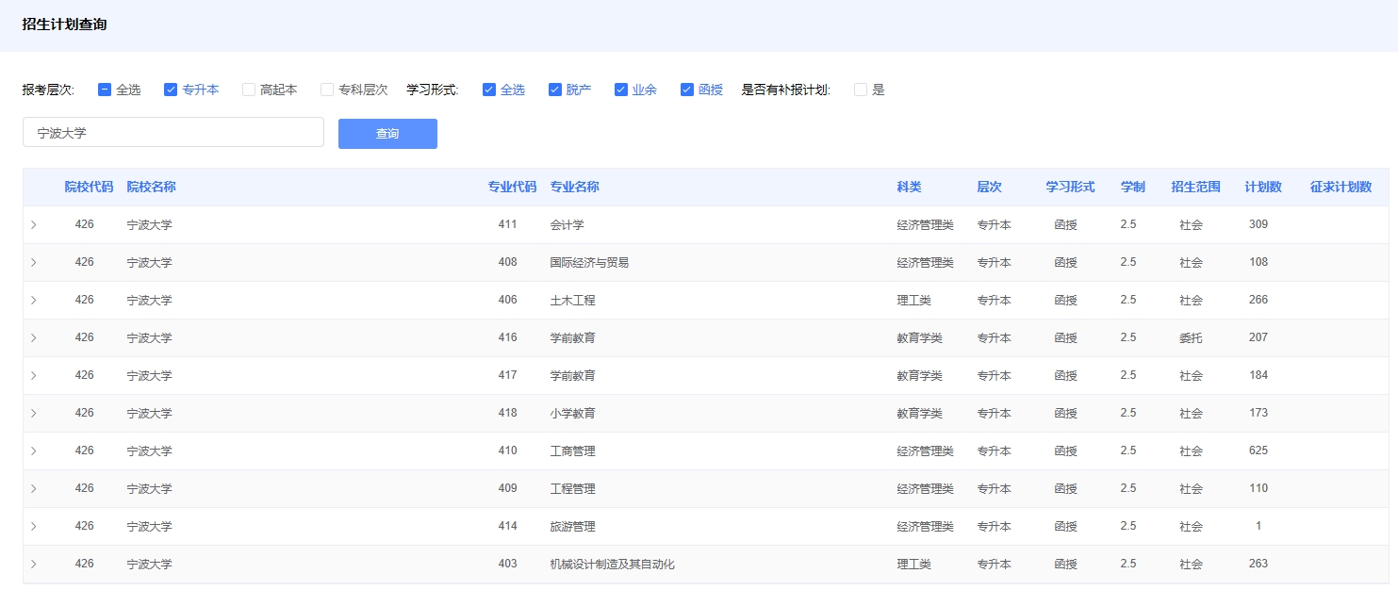Image resolution: width=1398 pixels, height=590 pixels.
Task: Click the 征求计划数 column header
Action: [1340, 187]
